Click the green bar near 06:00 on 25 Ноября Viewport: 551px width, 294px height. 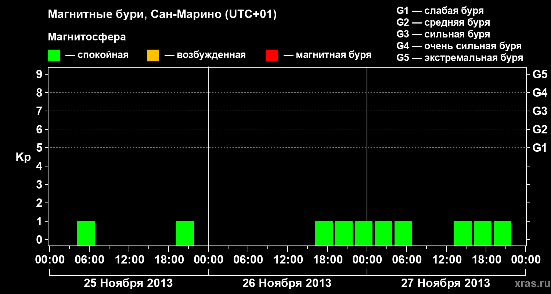(86, 233)
